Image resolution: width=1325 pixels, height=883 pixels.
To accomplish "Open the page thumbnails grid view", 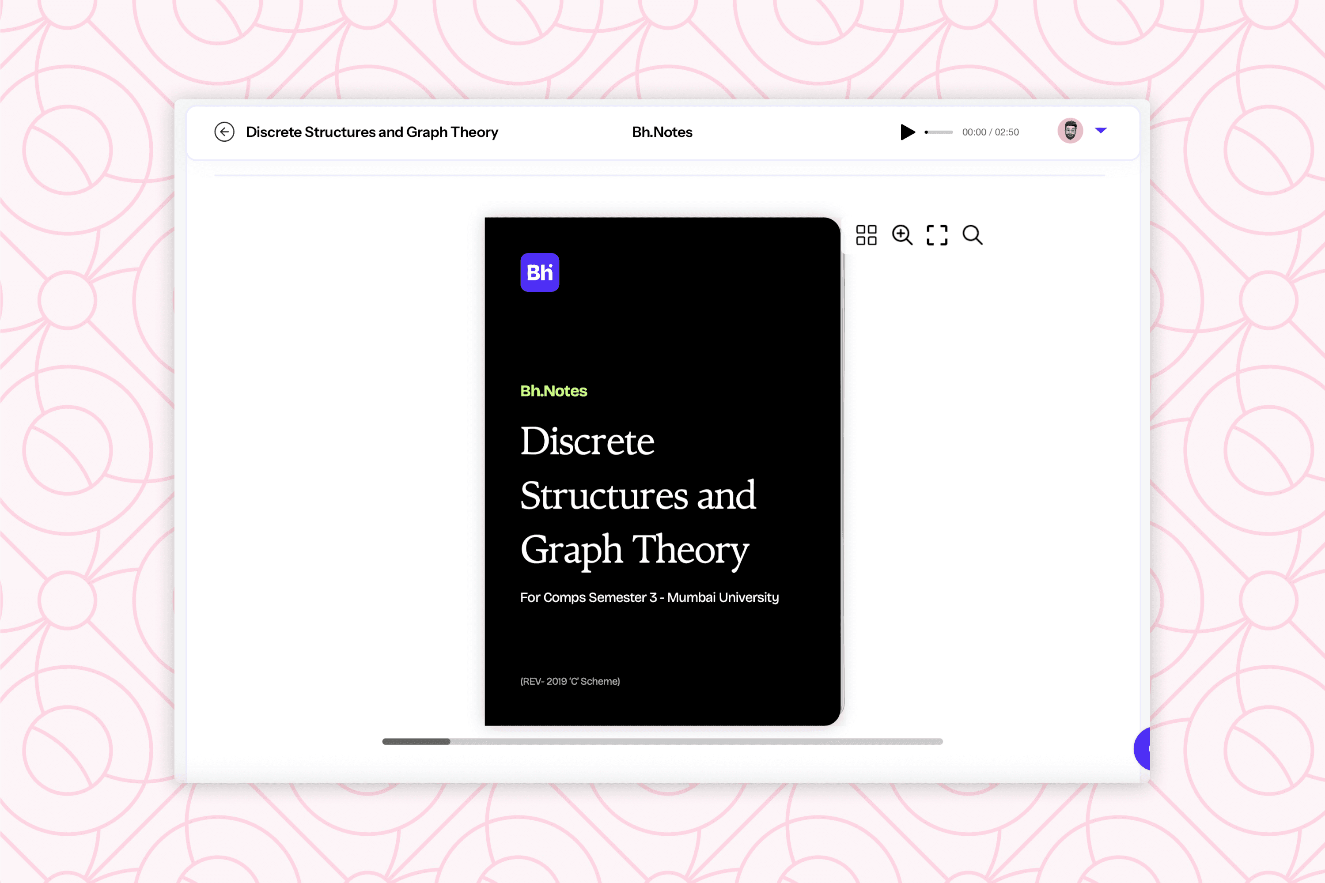I will (x=866, y=235).
